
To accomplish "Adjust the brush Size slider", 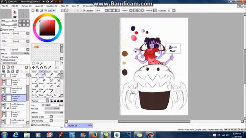I will [x=54, y=105].
